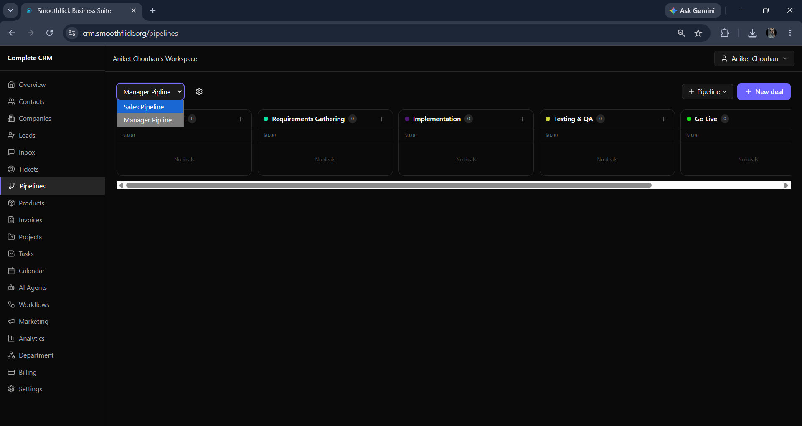Open the Analytics page link
Viewport: 802px width, 426px height.
[52, 338]
